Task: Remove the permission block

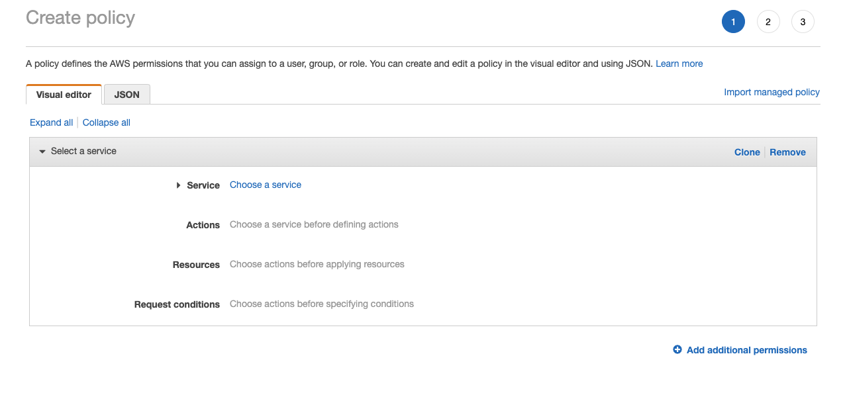Action: 787,152
